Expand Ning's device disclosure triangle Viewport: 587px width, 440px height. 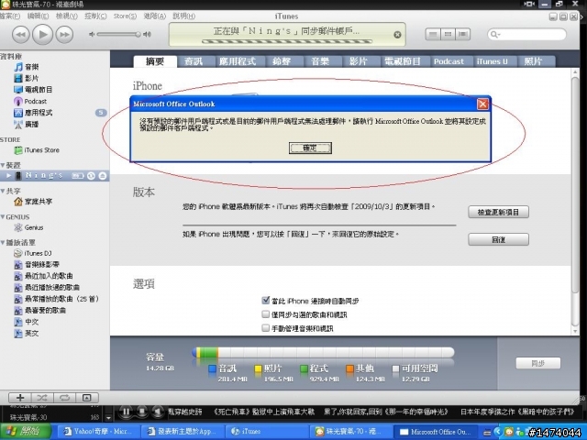(9, 175)
